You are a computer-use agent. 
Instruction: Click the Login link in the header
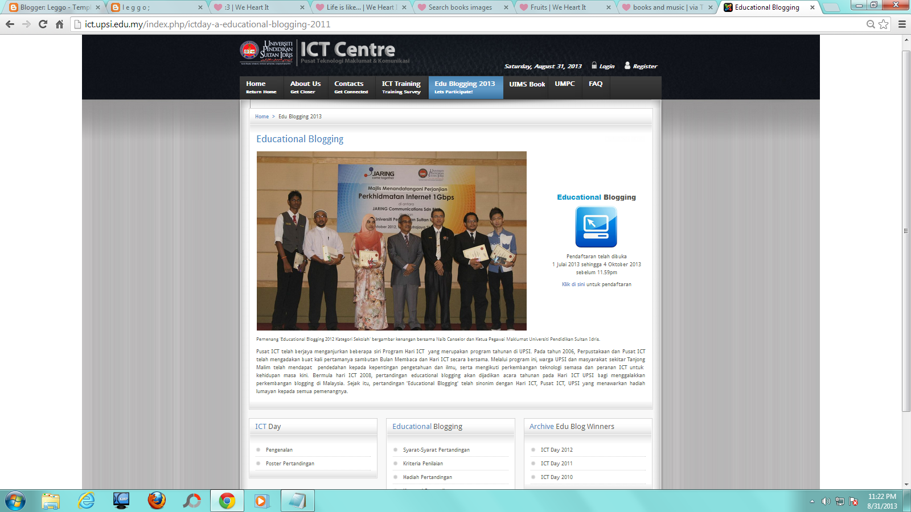click(604, 66)
